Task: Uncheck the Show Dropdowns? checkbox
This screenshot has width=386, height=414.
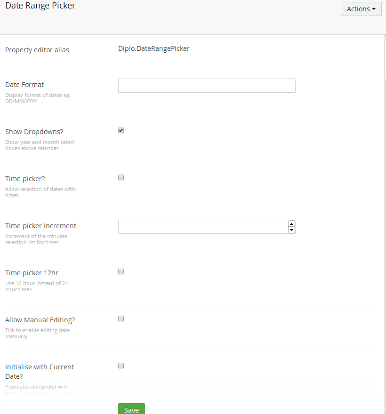Action: [x=121, y=130]
